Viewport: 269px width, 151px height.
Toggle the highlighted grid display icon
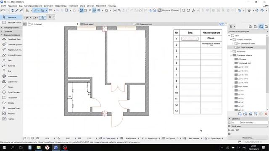pyautogui.click(x=94, y=10)
